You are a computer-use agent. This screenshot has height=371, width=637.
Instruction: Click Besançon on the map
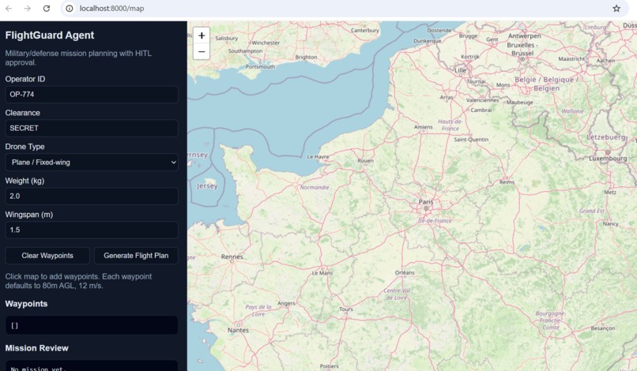603,328
